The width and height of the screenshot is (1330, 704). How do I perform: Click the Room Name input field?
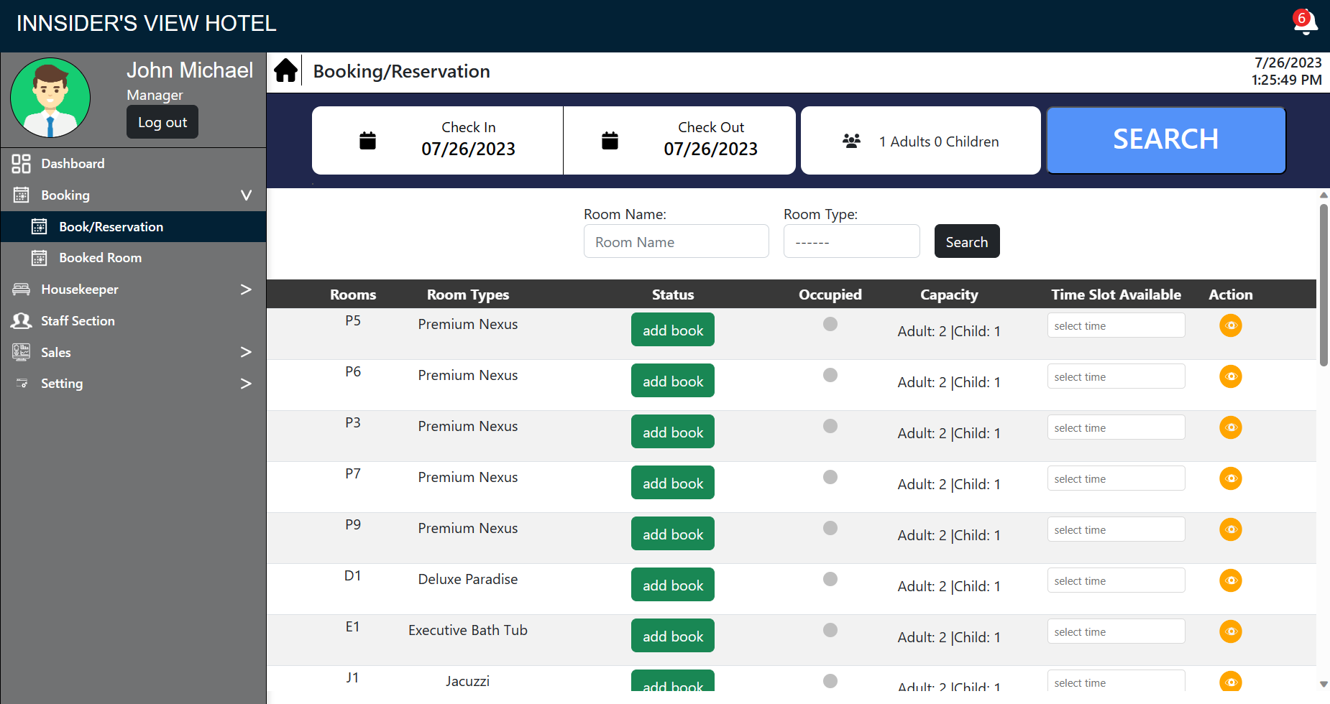[676, 242]
